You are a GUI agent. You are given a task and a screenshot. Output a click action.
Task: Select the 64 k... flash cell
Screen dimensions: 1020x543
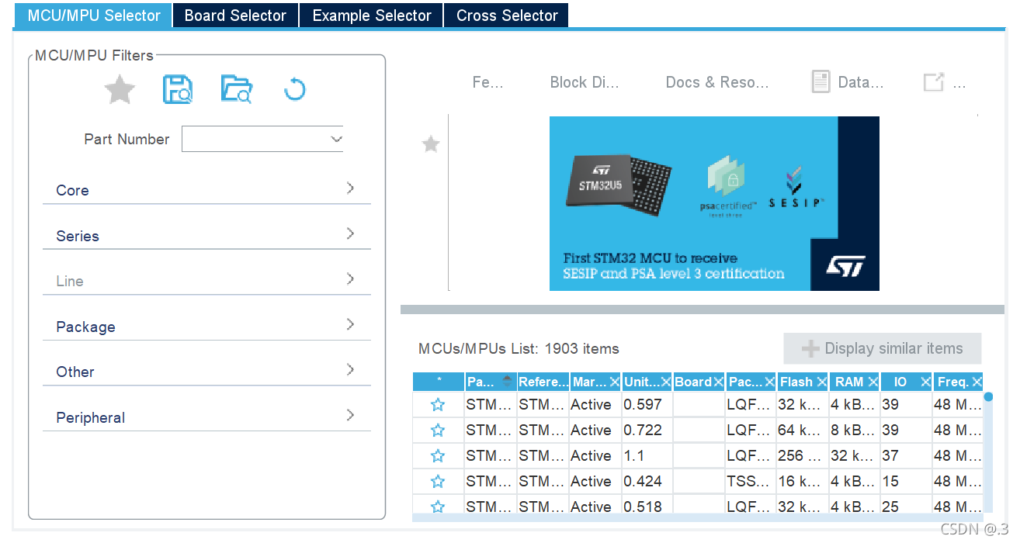click(802, 430)
